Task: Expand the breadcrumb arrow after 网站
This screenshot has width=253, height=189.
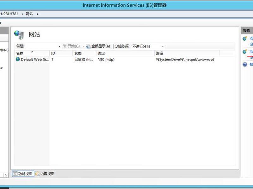Action: [x=37, y=14]
